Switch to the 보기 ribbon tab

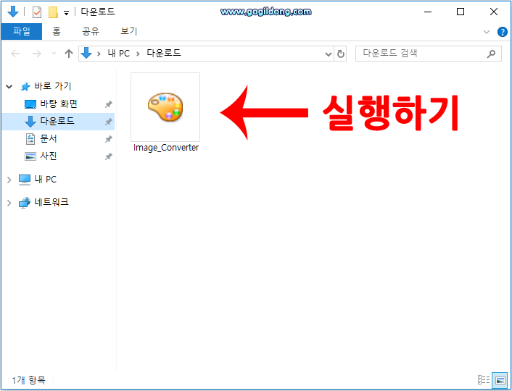pyautogui.click(x=128, y=31)
